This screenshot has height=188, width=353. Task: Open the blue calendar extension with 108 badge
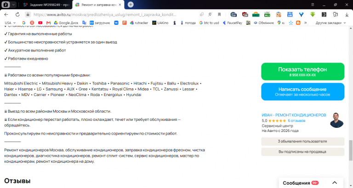[x=290, y=14]
